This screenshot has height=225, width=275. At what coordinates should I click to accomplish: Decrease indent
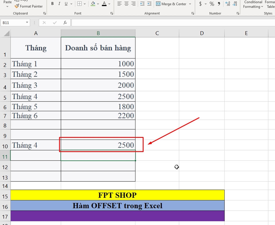coord(142,4)
